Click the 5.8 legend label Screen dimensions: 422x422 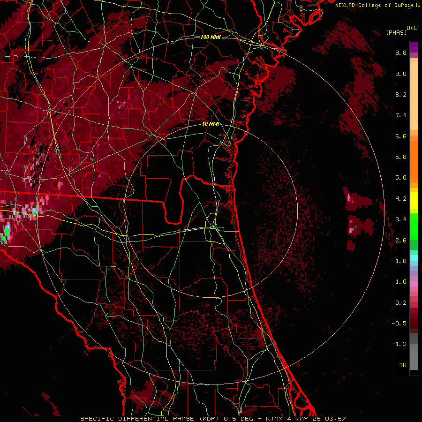(401, 157)
